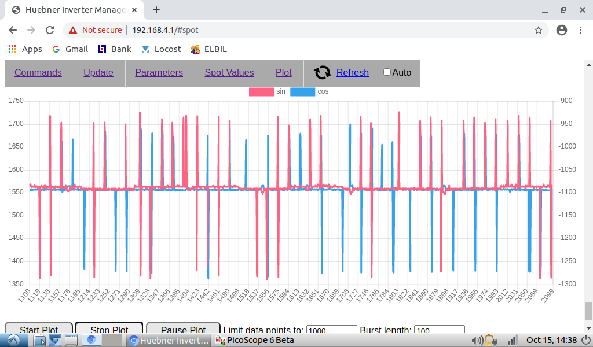The image size is (593, 347).
Task: Enable the Auto refresh checkbox
Action: point(387,72)
